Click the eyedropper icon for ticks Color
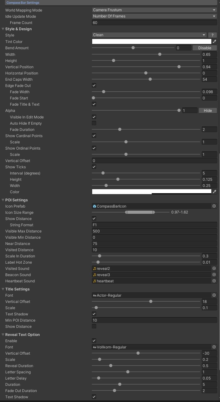This screenshot has height=402, width=220. click(x=214, y=192)
